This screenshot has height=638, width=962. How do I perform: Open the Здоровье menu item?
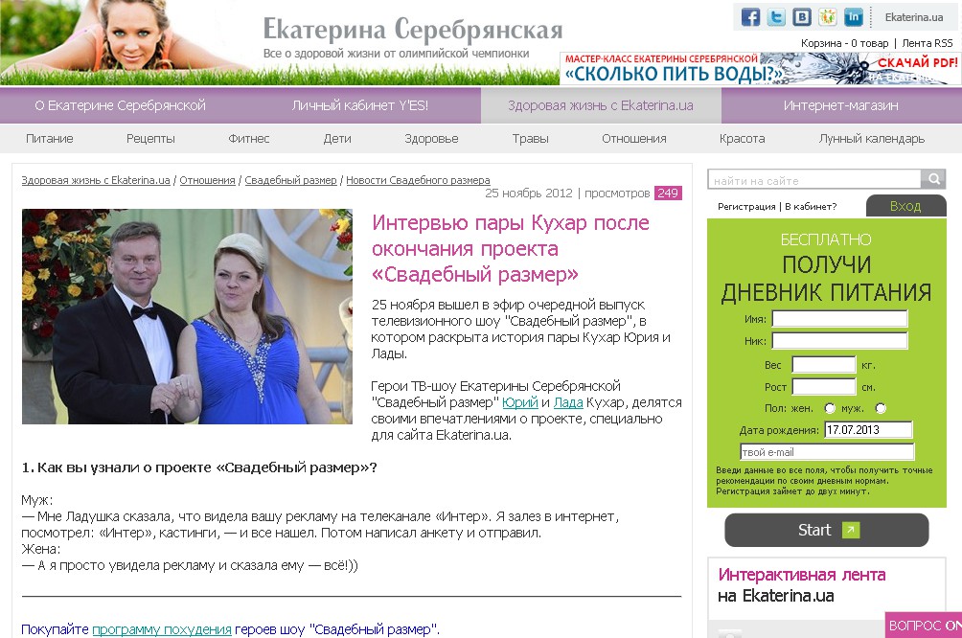click(431, 139)
